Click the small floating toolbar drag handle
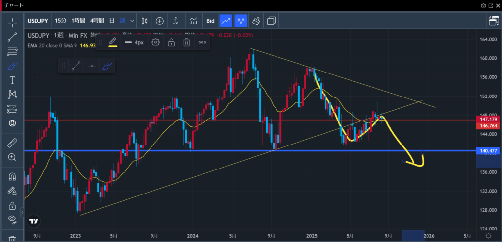 click(x=63, y=66)
